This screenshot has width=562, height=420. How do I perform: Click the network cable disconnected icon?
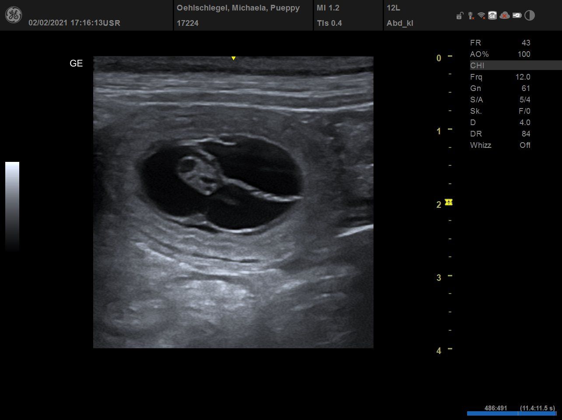(x=471, y=16)
